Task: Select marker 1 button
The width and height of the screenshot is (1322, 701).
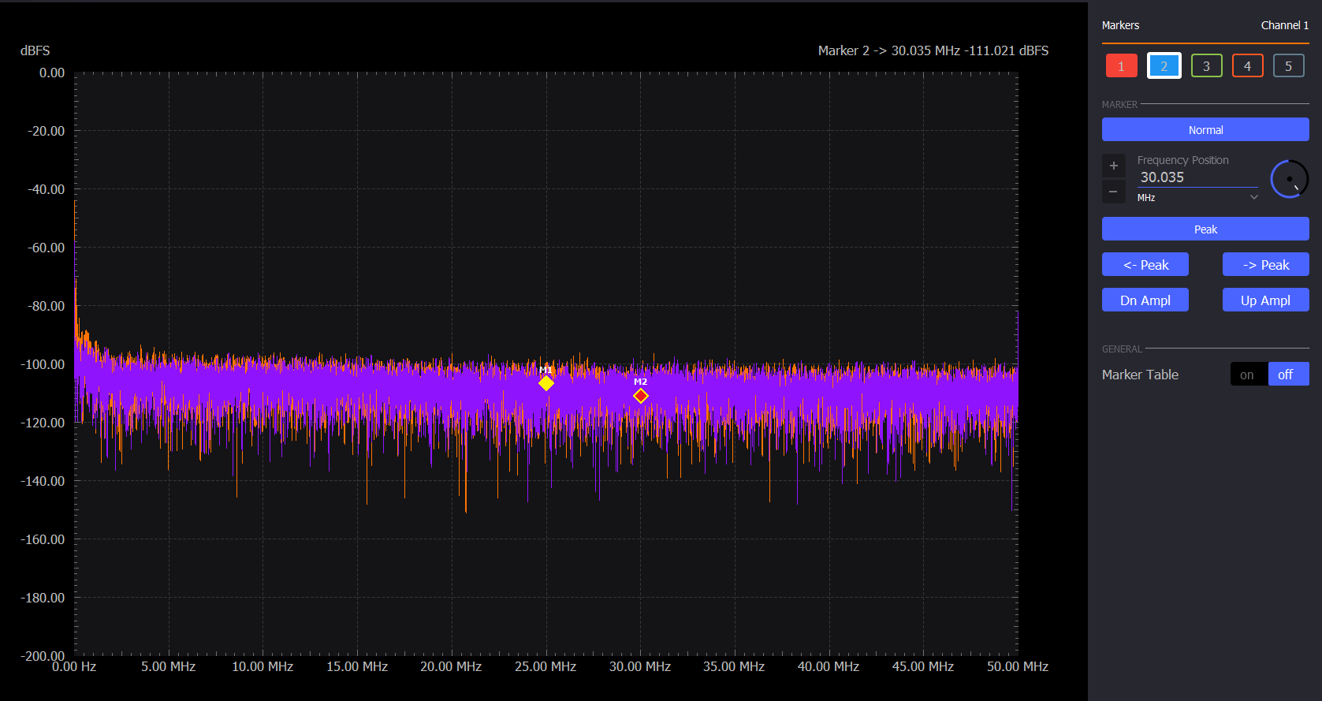Action: coord(1121,65)
